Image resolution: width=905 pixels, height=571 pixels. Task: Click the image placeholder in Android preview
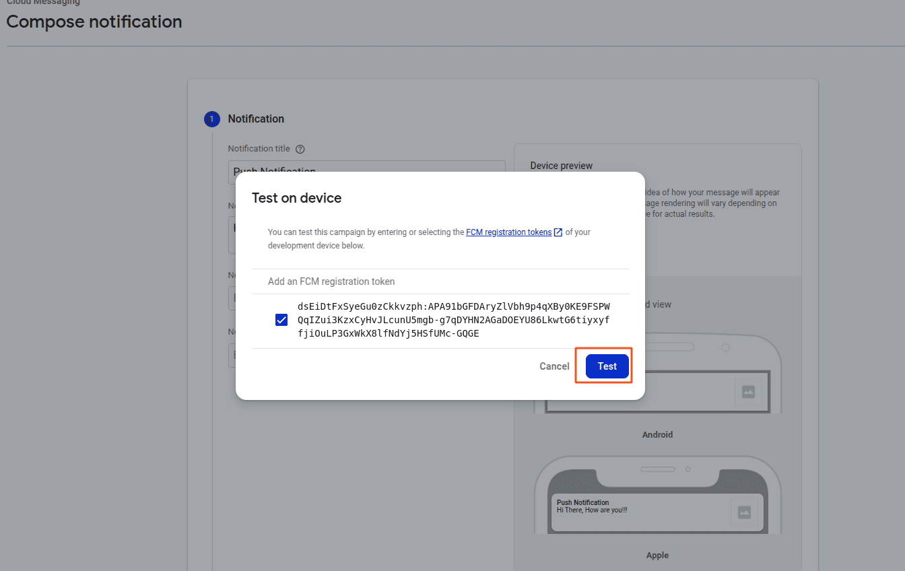point(748,392)
